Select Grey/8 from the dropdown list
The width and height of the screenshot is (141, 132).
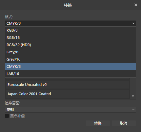[x=70, y=52]
